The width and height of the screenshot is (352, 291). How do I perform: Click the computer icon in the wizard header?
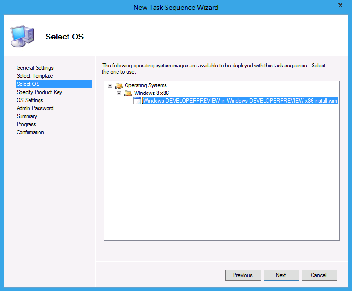pyautogui.click(x=22, y=36)
